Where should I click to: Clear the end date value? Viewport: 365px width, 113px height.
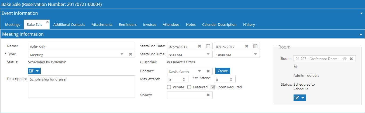tap(247, 46)
